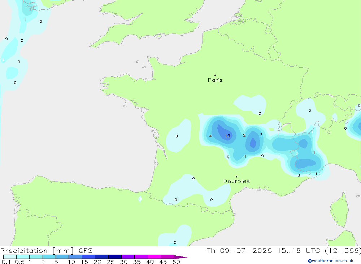Click the Dourbies city label

tap(236, 181)
